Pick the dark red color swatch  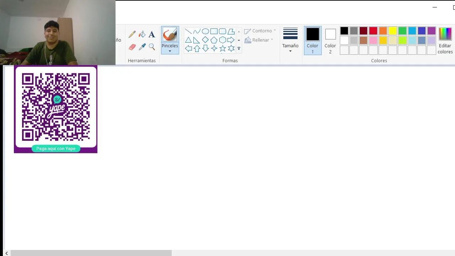click(x=363, y=31)
